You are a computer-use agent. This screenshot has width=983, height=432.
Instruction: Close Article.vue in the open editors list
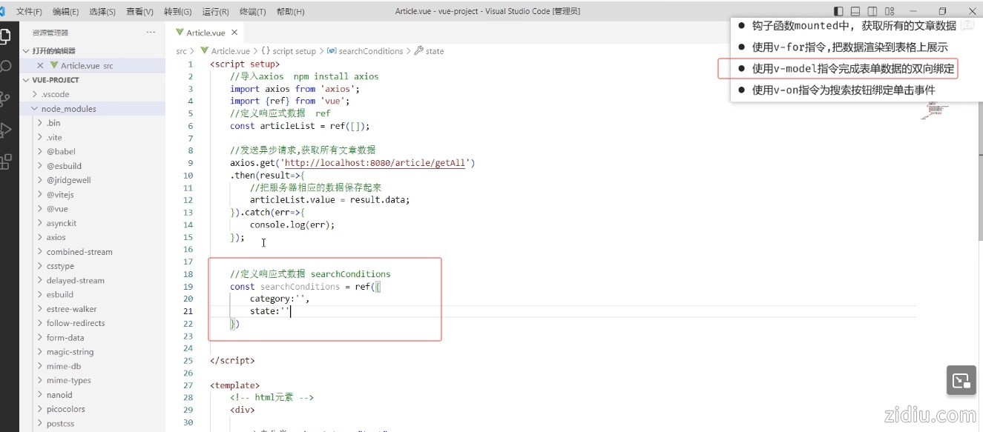[41, 66]
